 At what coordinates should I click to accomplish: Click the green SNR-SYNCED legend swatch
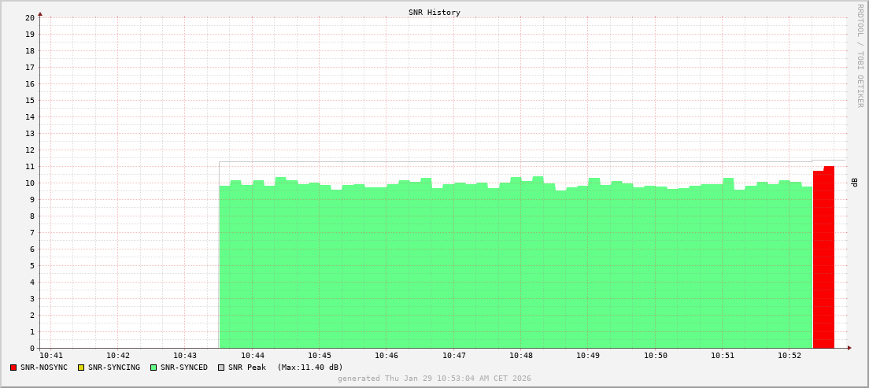coord(153,368)
